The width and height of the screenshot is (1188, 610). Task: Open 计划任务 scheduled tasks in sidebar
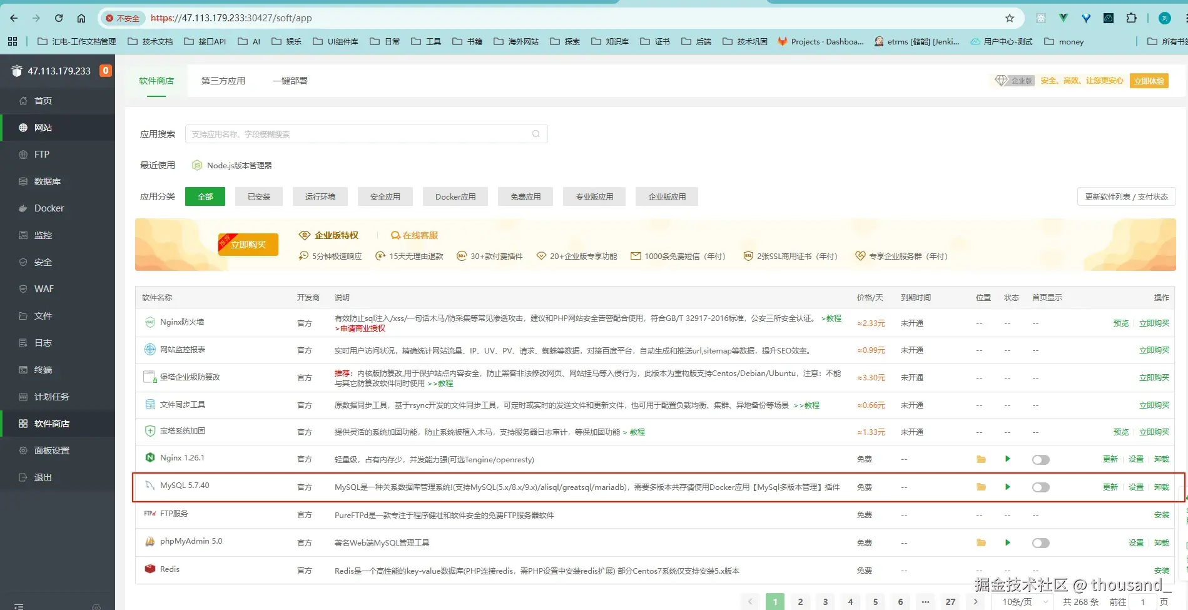52,396
